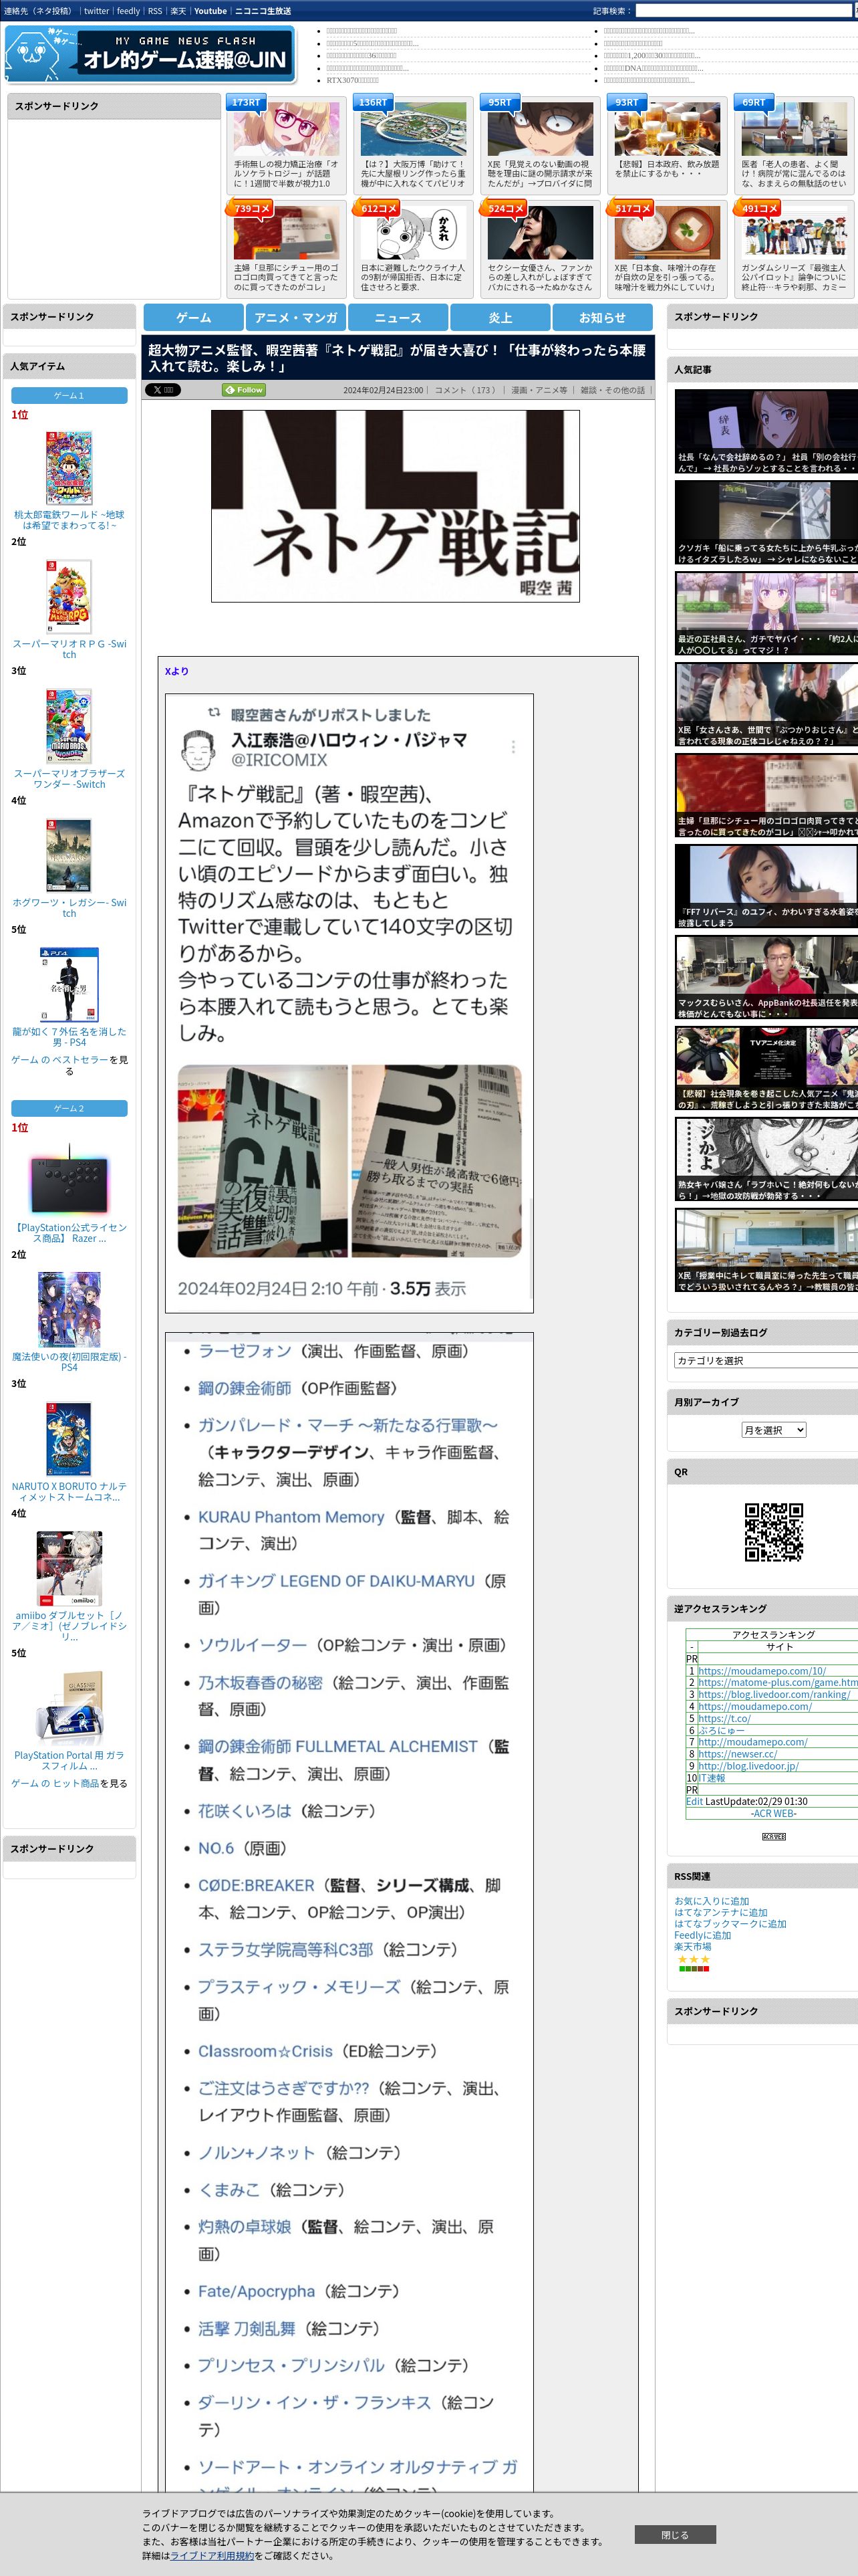Open the RSS link in top bar
Image resolution: width=858 pixels, height=2576 pixels.
pyautogui.click(x=155, y=11)
